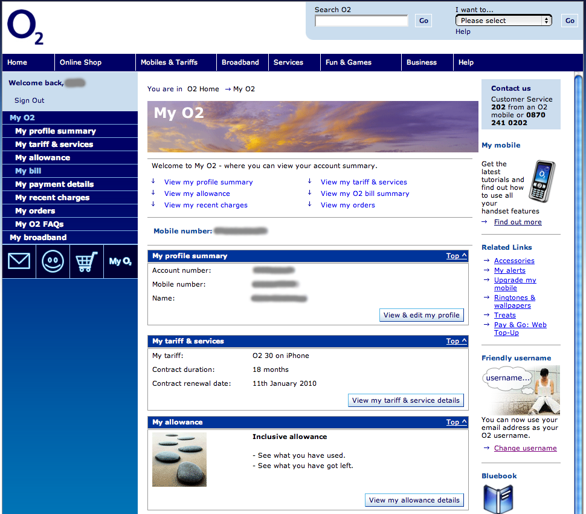Open the Online Shop nav tab
This screenshot has height=514, width=586.
coord(95,62)
